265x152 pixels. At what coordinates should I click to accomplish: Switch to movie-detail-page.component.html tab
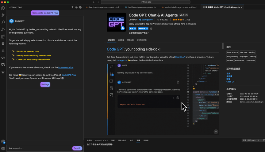pos(179,7)
